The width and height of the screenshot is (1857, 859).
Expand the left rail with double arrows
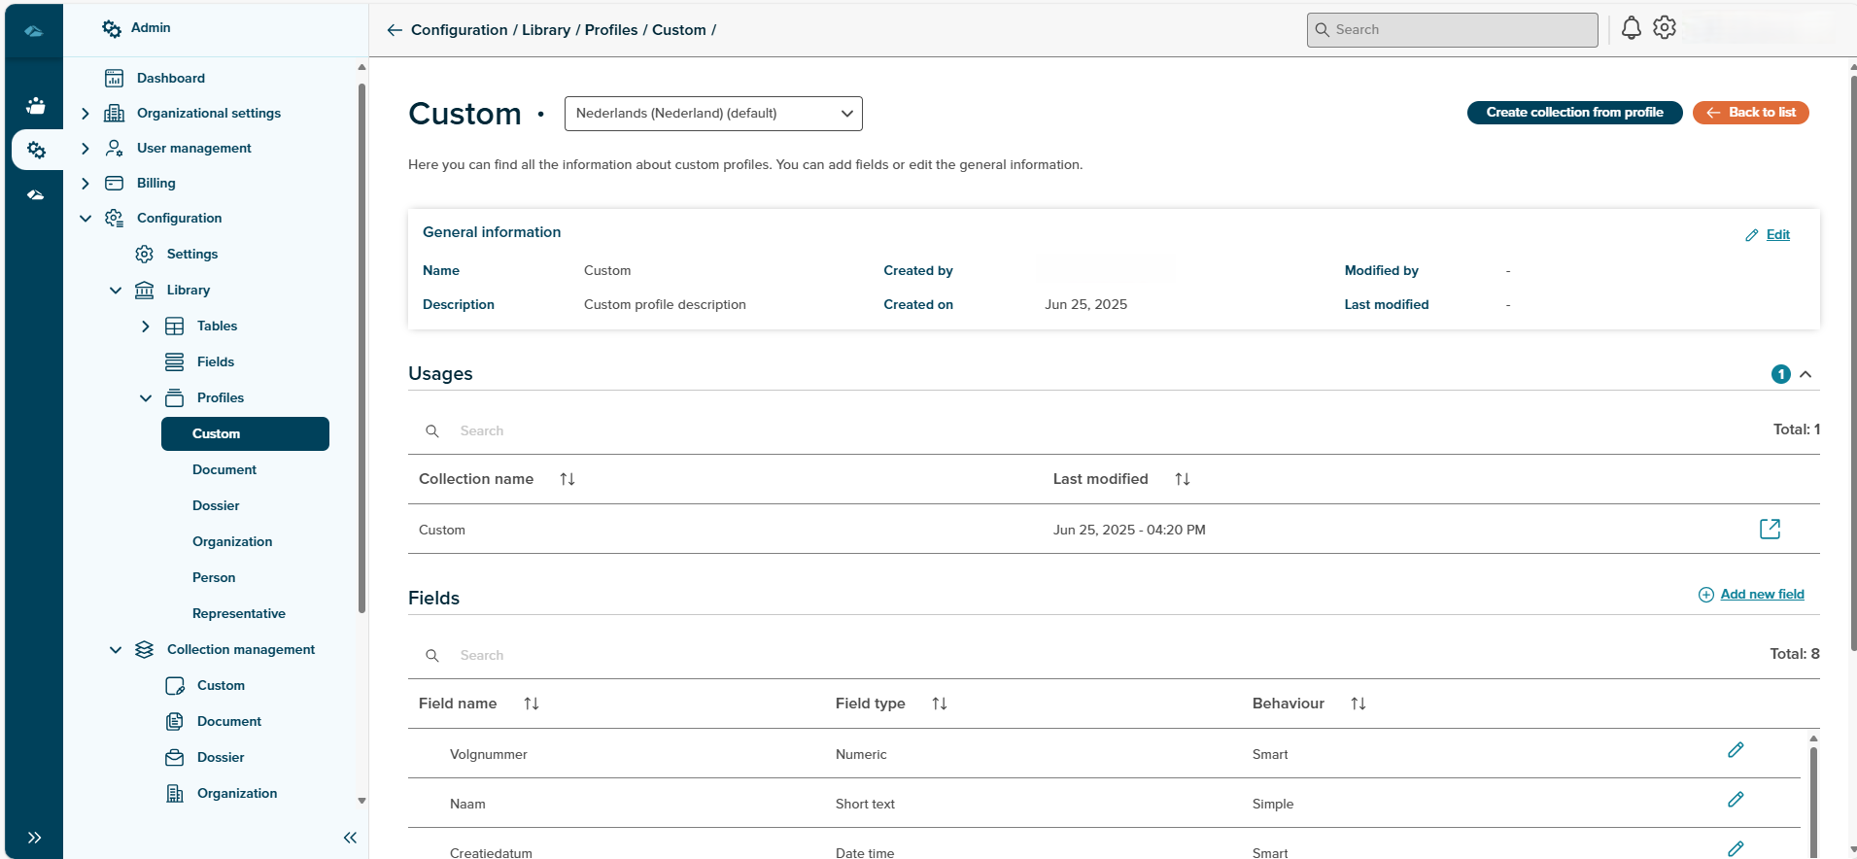click(34, 838)
